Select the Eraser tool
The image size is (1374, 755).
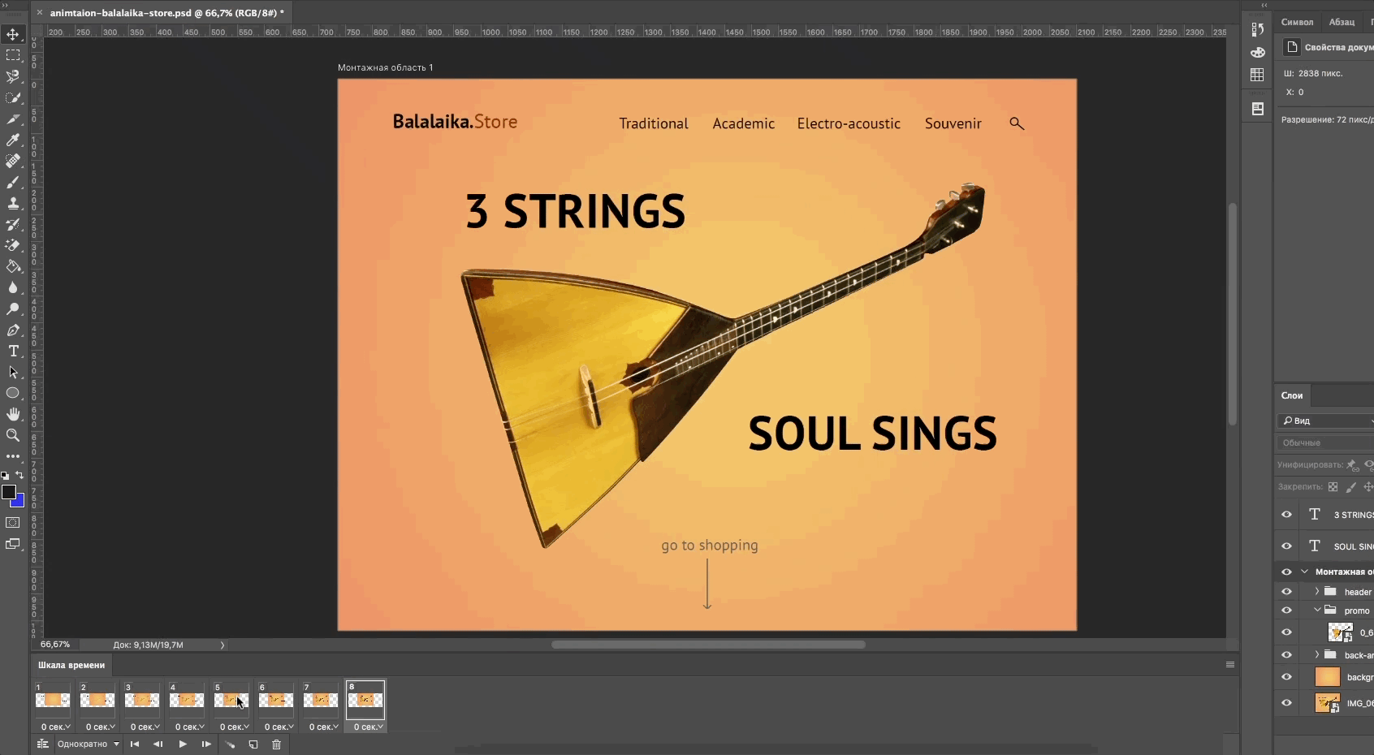point(13,245)
